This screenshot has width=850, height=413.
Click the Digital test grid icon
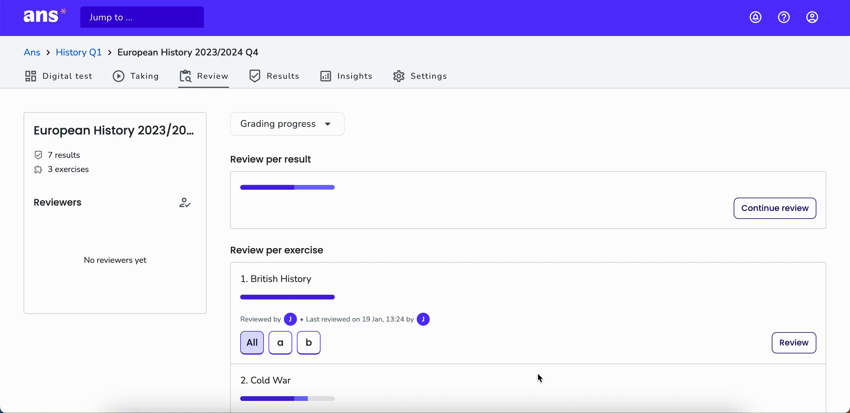tap(31, 76)
